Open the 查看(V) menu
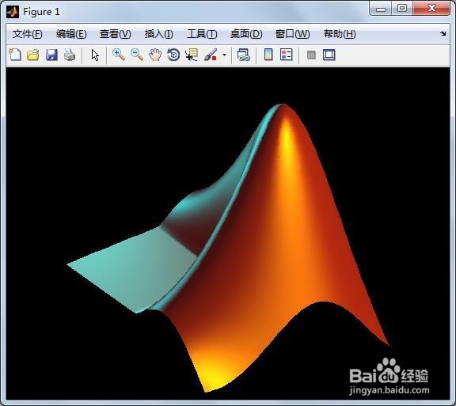This screenshot has width=456, height=406. click(x=115, y=34)
